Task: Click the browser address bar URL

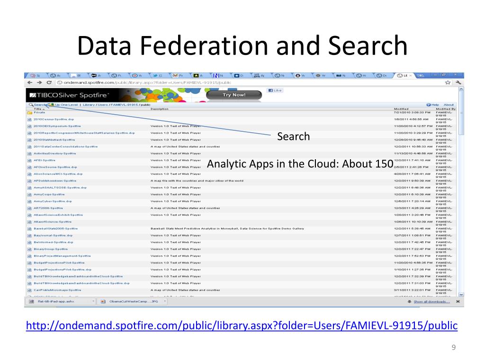Action: (147, 82)
